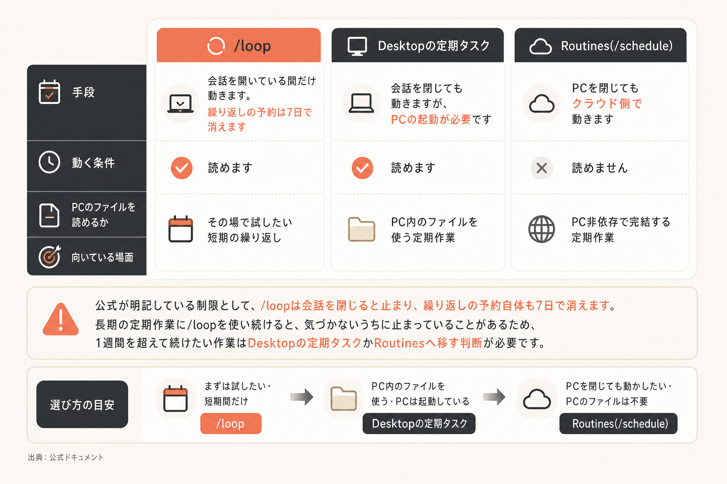727x484 pixels.
Task: Click the globe icon beside PC非依存で完結する
Action: [x=541, y=229]
